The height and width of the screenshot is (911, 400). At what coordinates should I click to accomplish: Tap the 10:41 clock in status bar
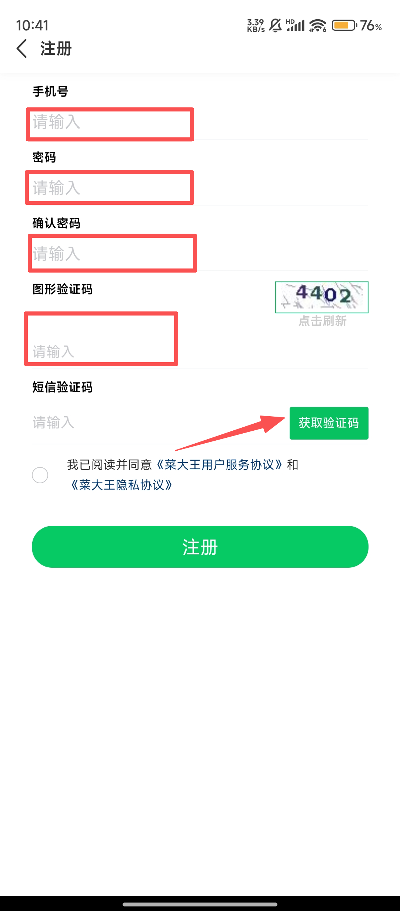(x=32, y=26)
